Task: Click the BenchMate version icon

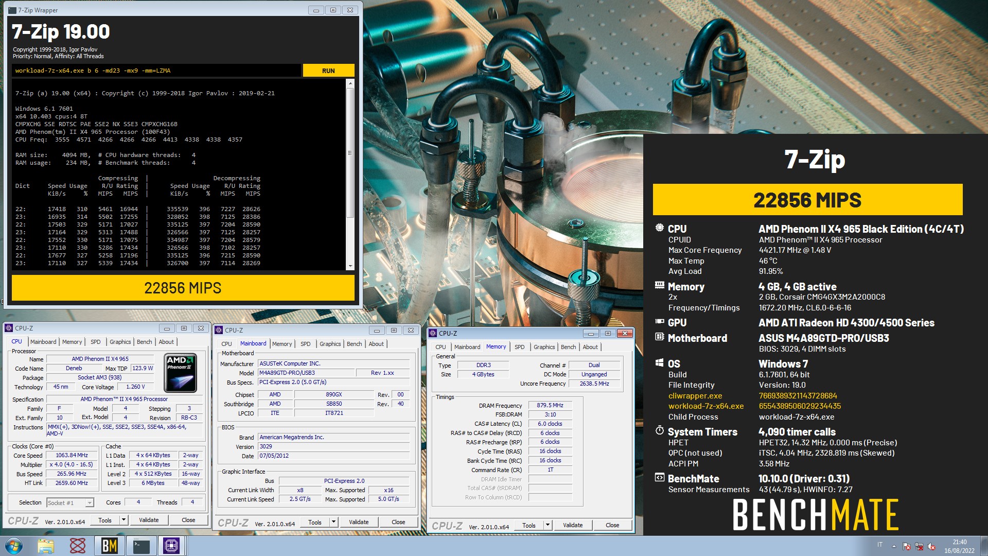Action: [x=660, y=477]
